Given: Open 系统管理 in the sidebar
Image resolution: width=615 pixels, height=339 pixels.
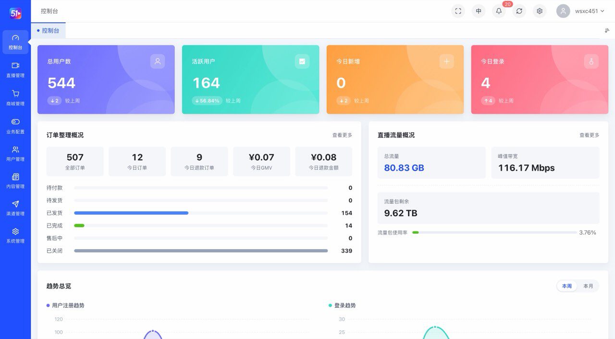Looking at the screenshot, I should pyautogui.click(x=15, y=235).
